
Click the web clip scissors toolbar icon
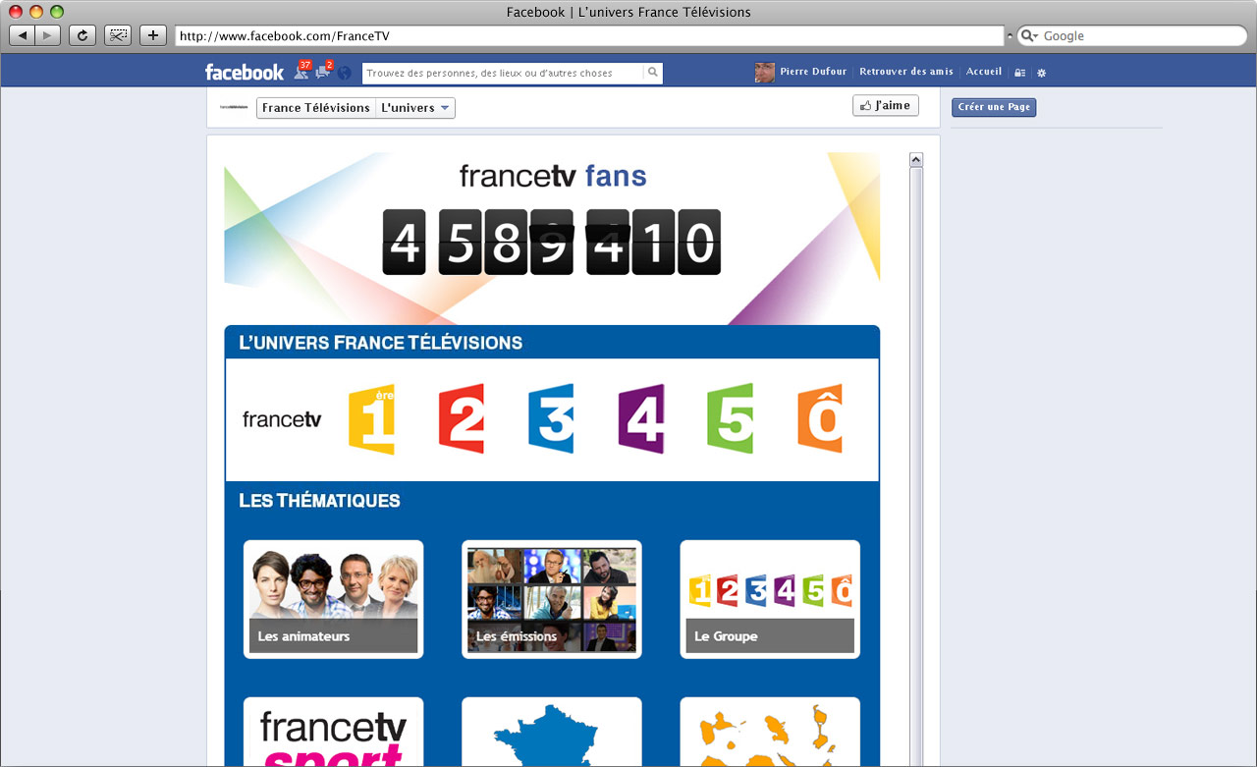[x=118, y=35]
